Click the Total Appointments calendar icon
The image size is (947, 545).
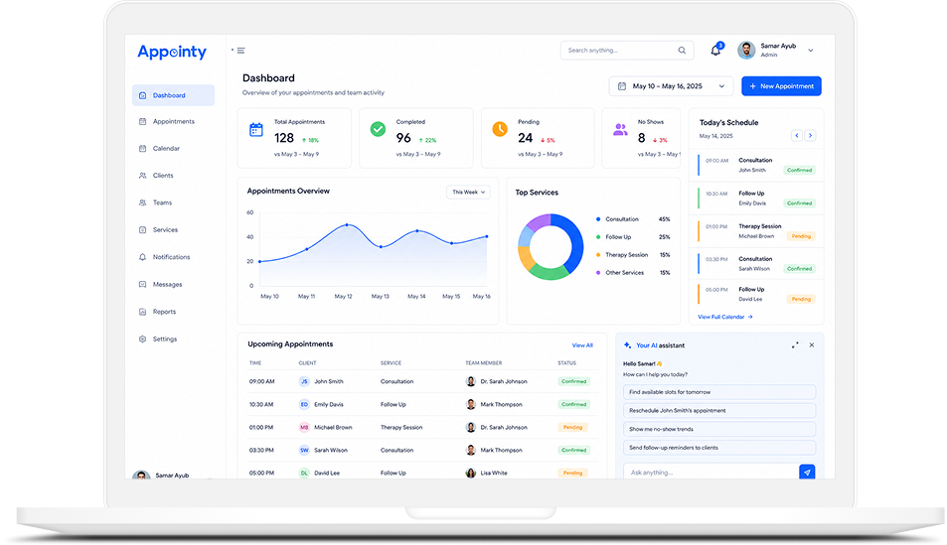(256, 130)
